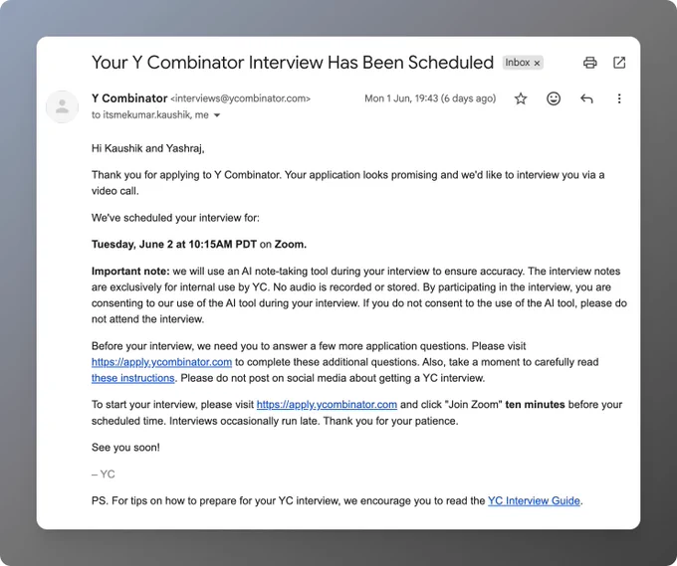Star this Y Combinator email
This screenshot has height=566, width=677.
pos(521,98)
